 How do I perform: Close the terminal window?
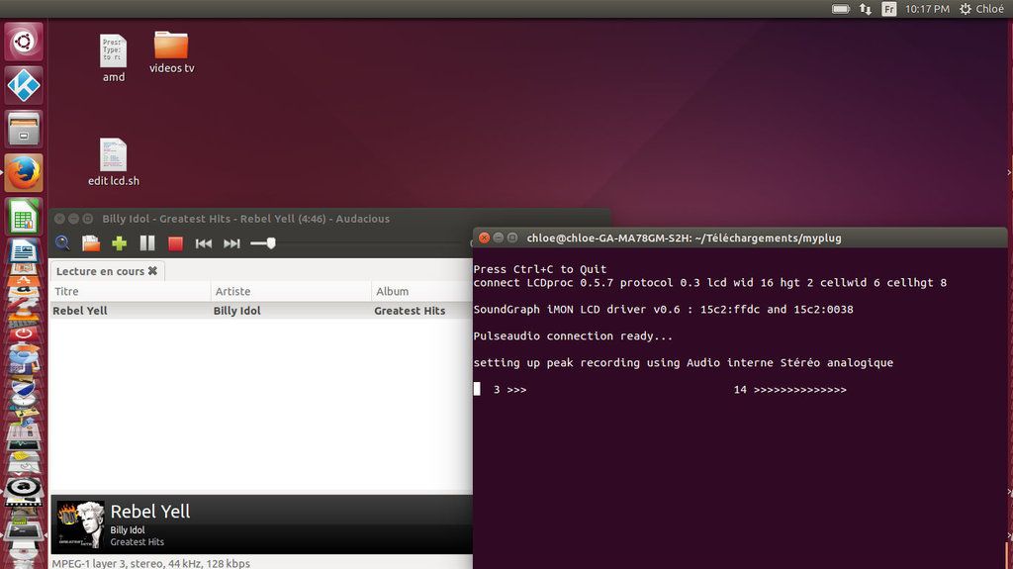pyautogui.click(x=484, y=237)
